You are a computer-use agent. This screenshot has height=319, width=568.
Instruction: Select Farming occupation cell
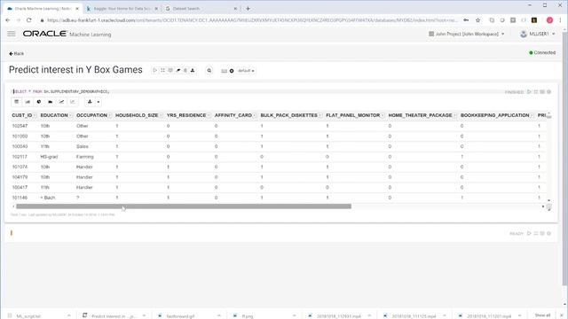tap(85, 157)
